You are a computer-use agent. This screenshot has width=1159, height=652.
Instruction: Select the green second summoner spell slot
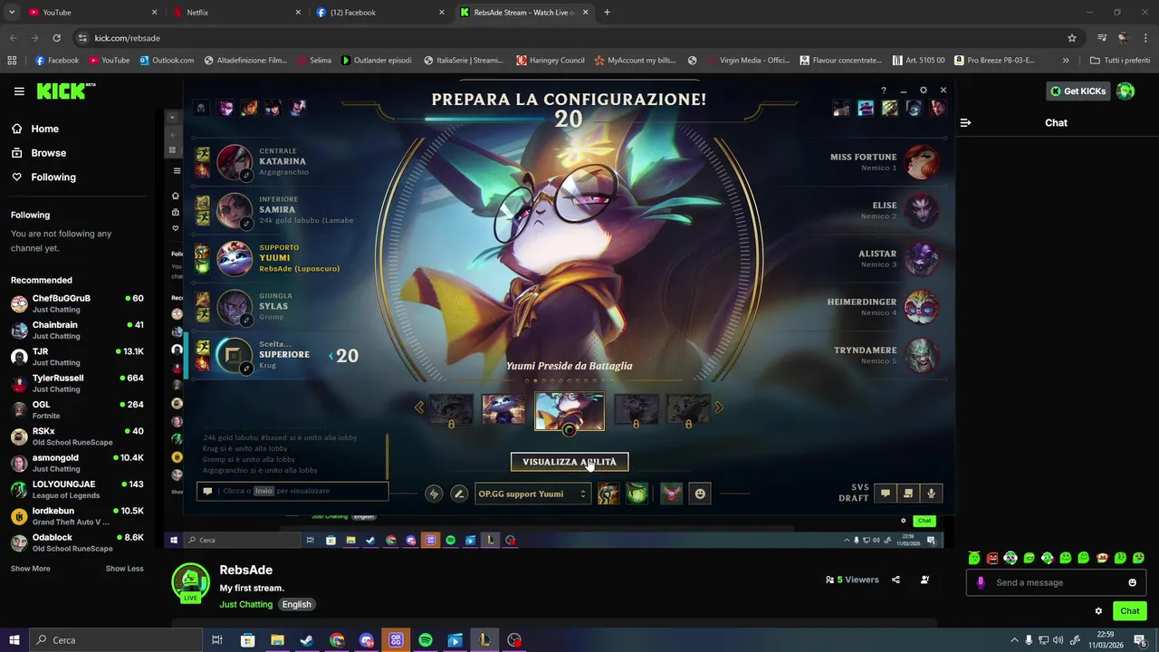coord(637,494)
